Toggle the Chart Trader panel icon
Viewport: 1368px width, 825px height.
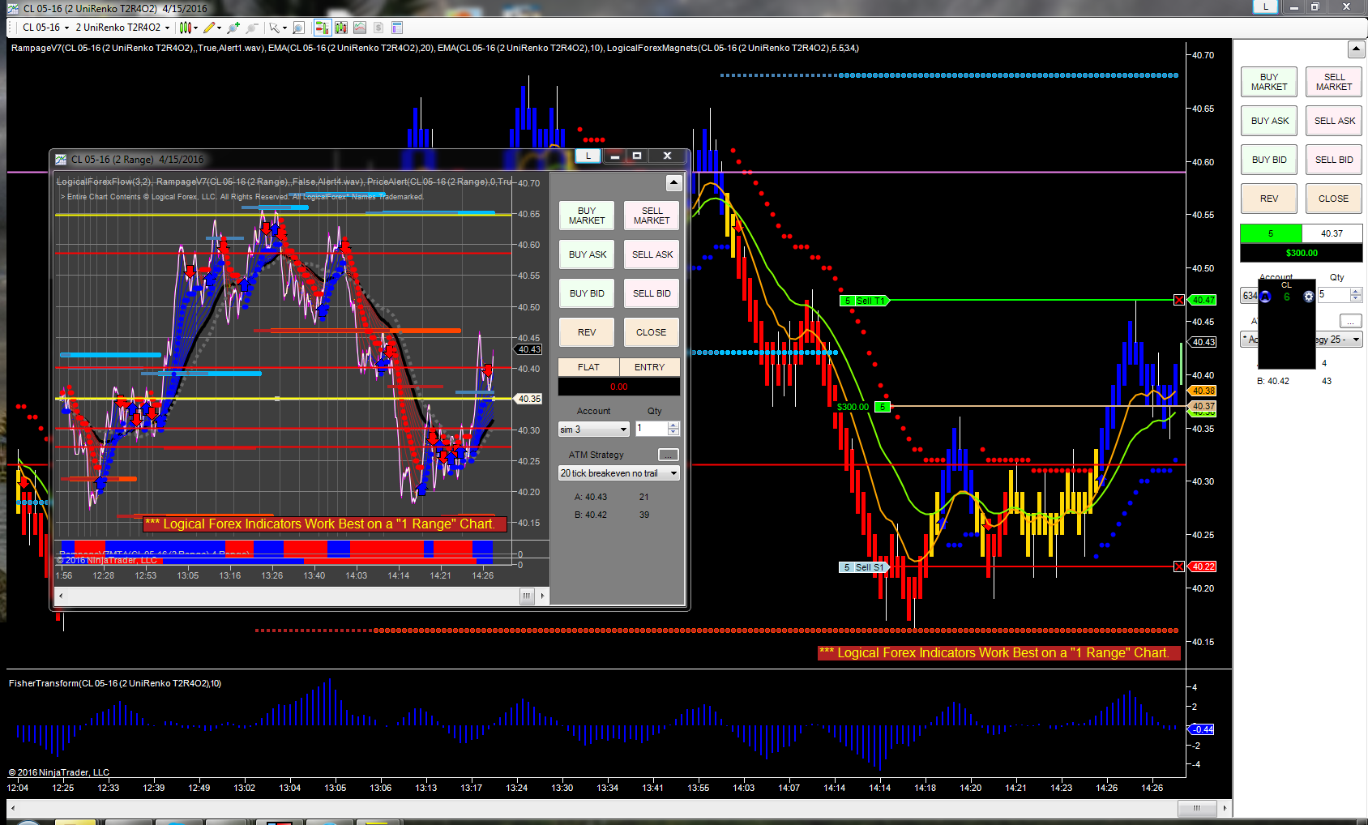[x=322, y=28]
